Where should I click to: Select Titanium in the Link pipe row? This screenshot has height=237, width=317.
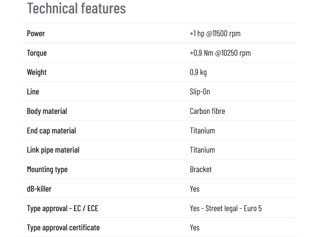[x=202, y=150]
